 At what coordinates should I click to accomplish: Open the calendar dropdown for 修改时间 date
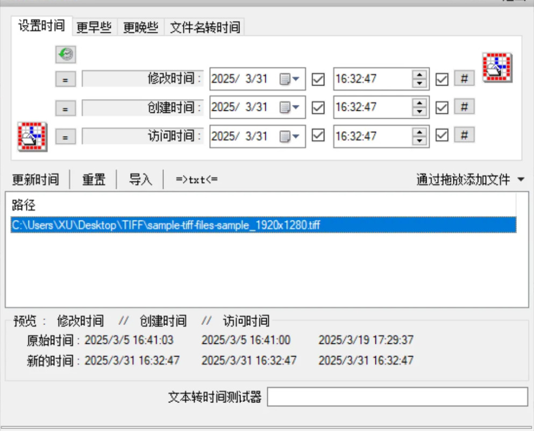point(289,79)
